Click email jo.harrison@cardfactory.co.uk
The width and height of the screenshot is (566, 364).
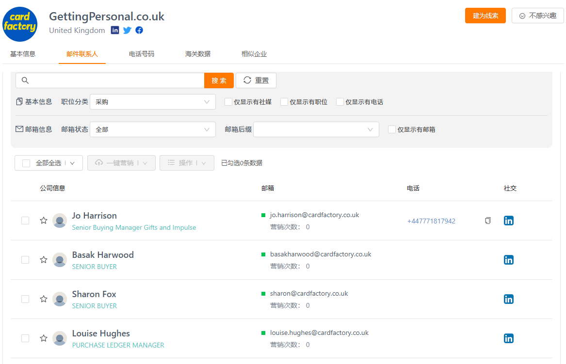[x=314, y=215]
